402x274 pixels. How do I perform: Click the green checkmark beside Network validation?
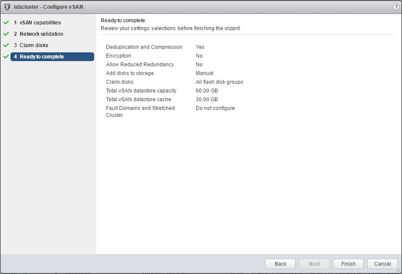6,34
